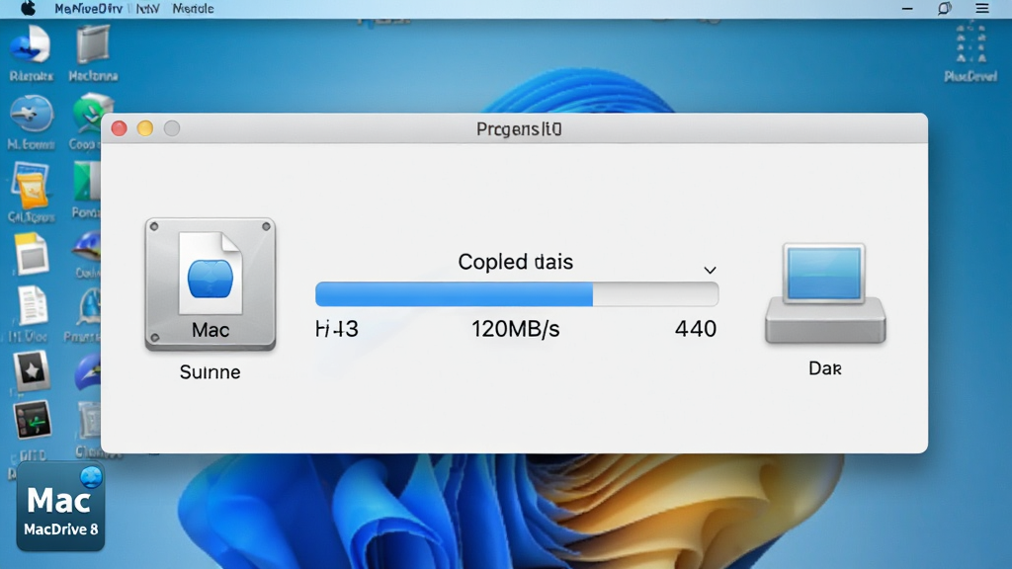
Task: Click the Mac source drive icon
Action: coord(211,284)
